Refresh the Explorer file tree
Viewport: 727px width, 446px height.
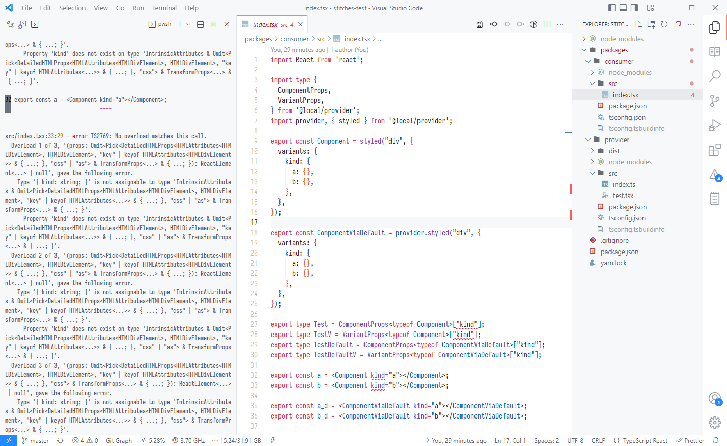(x=664, y=24)
